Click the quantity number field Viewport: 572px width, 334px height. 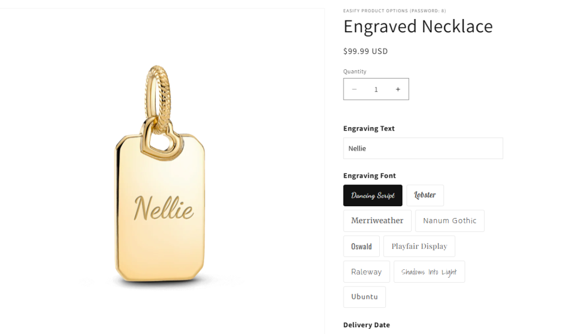(x=376, y=89)
